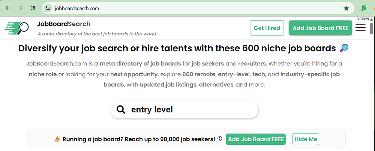Click the browser back arrow

[x=7, y=8]
